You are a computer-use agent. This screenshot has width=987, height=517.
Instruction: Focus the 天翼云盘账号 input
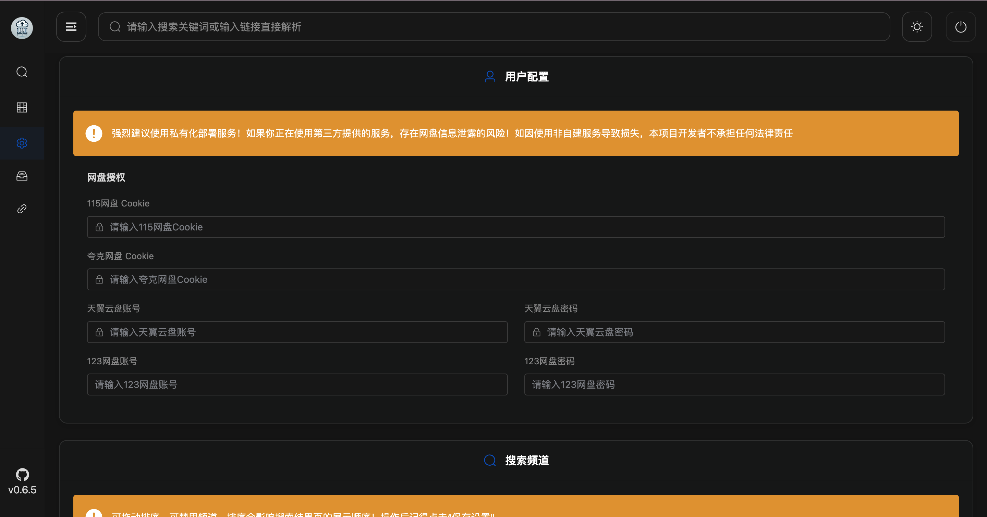point(297,332)
